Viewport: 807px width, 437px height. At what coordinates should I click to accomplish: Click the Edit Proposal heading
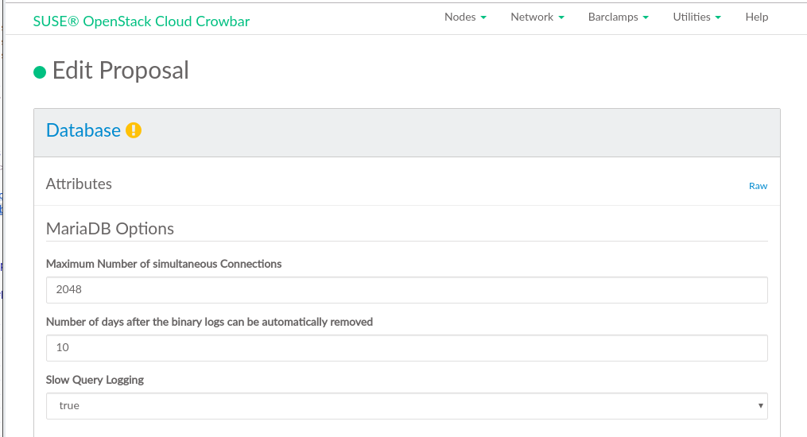[x=121, y=71]
